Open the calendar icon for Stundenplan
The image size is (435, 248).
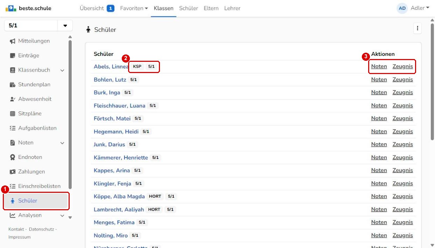13,85
